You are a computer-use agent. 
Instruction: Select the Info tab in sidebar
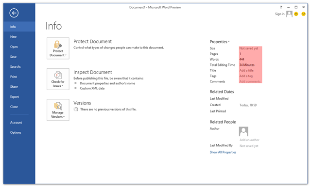tap(19, 27)
